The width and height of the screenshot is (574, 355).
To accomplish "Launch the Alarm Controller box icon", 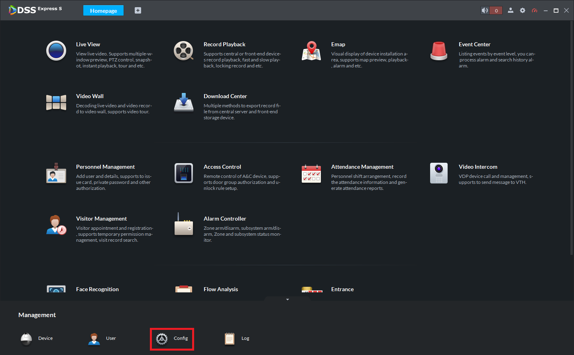I will click(x=184, y=224).
